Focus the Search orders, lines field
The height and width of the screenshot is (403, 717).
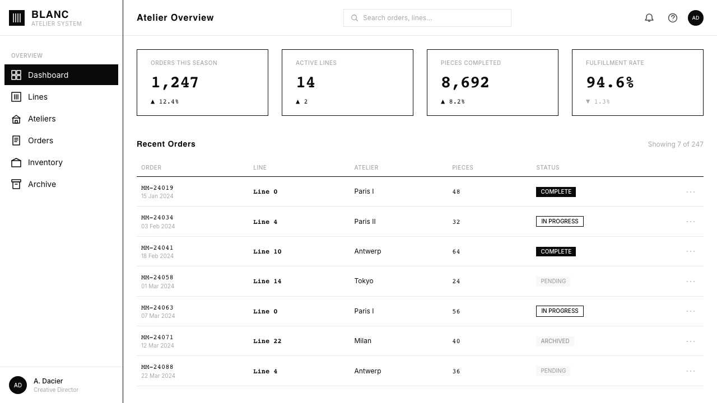click(x=427, y=18)
